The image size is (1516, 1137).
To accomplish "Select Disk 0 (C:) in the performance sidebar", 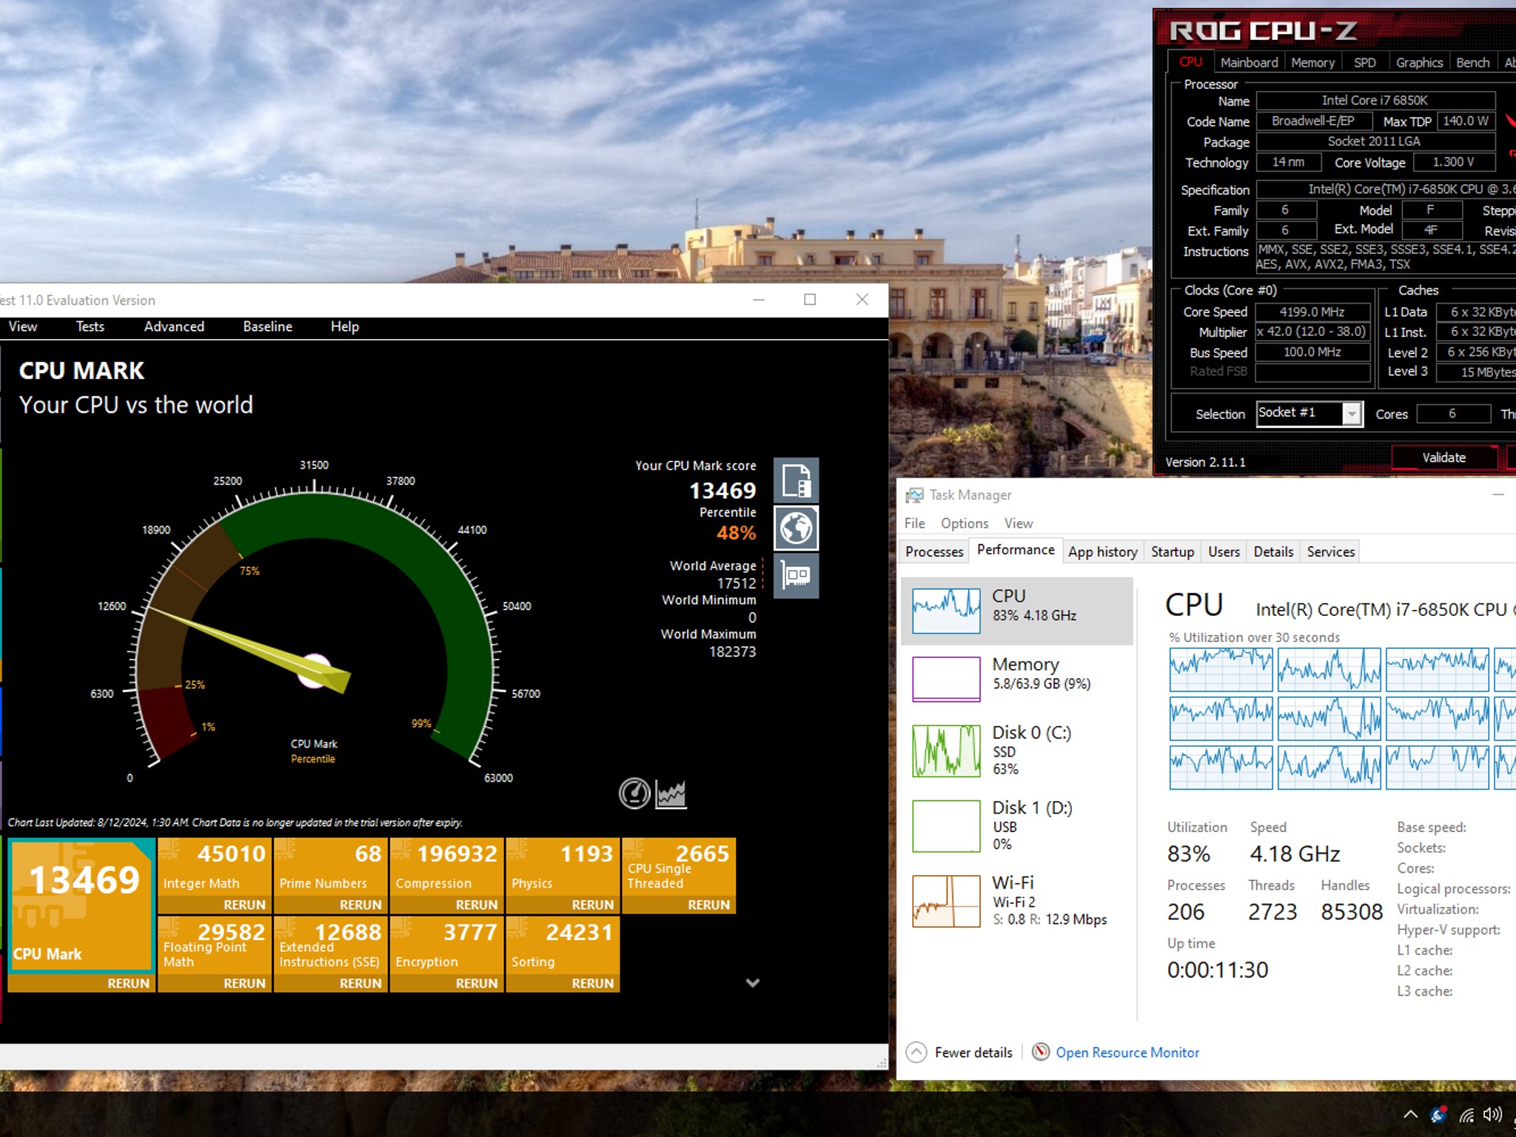I will [1017, 751].
